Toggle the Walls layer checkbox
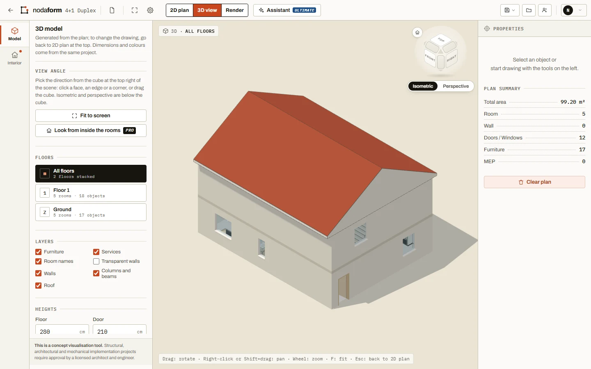 pyautogui.click(x=38, y=273)
